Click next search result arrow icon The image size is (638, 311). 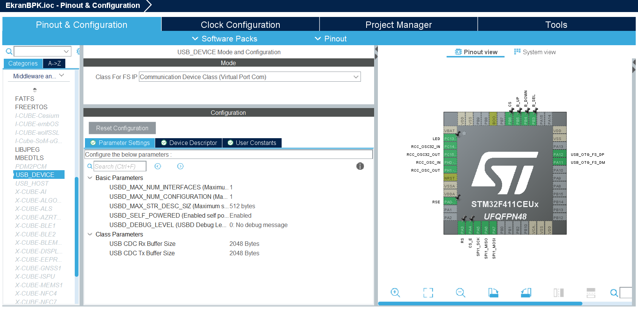(x=180, y=166)
